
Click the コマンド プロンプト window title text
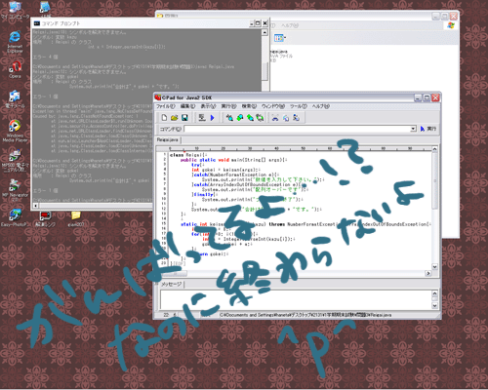61,23
